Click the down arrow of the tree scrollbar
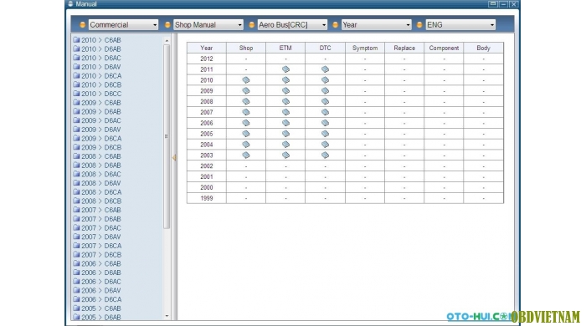Image resolution: width=586 pixels, height=326 pixels. [x=167, y=316]
